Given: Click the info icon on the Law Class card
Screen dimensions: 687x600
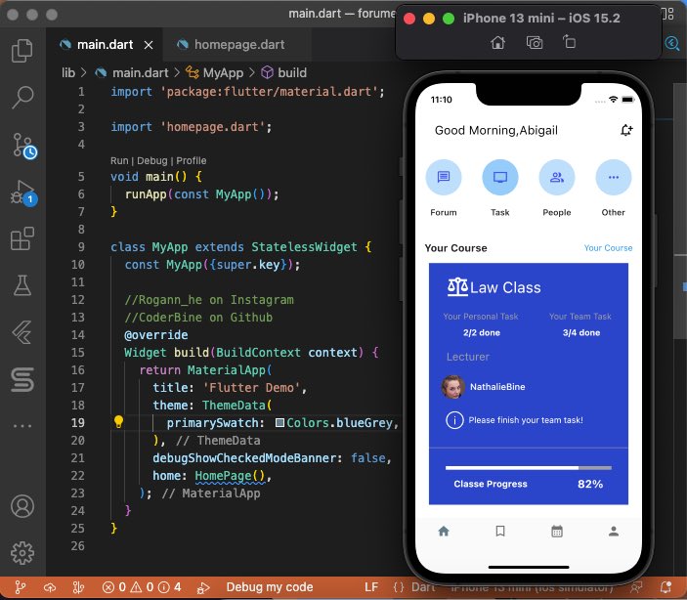Looking at the screenshot, I should point(454,420).
